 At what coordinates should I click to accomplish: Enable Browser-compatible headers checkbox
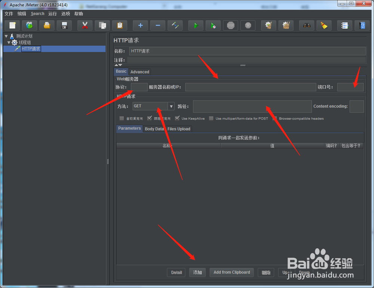pos(275,118)
